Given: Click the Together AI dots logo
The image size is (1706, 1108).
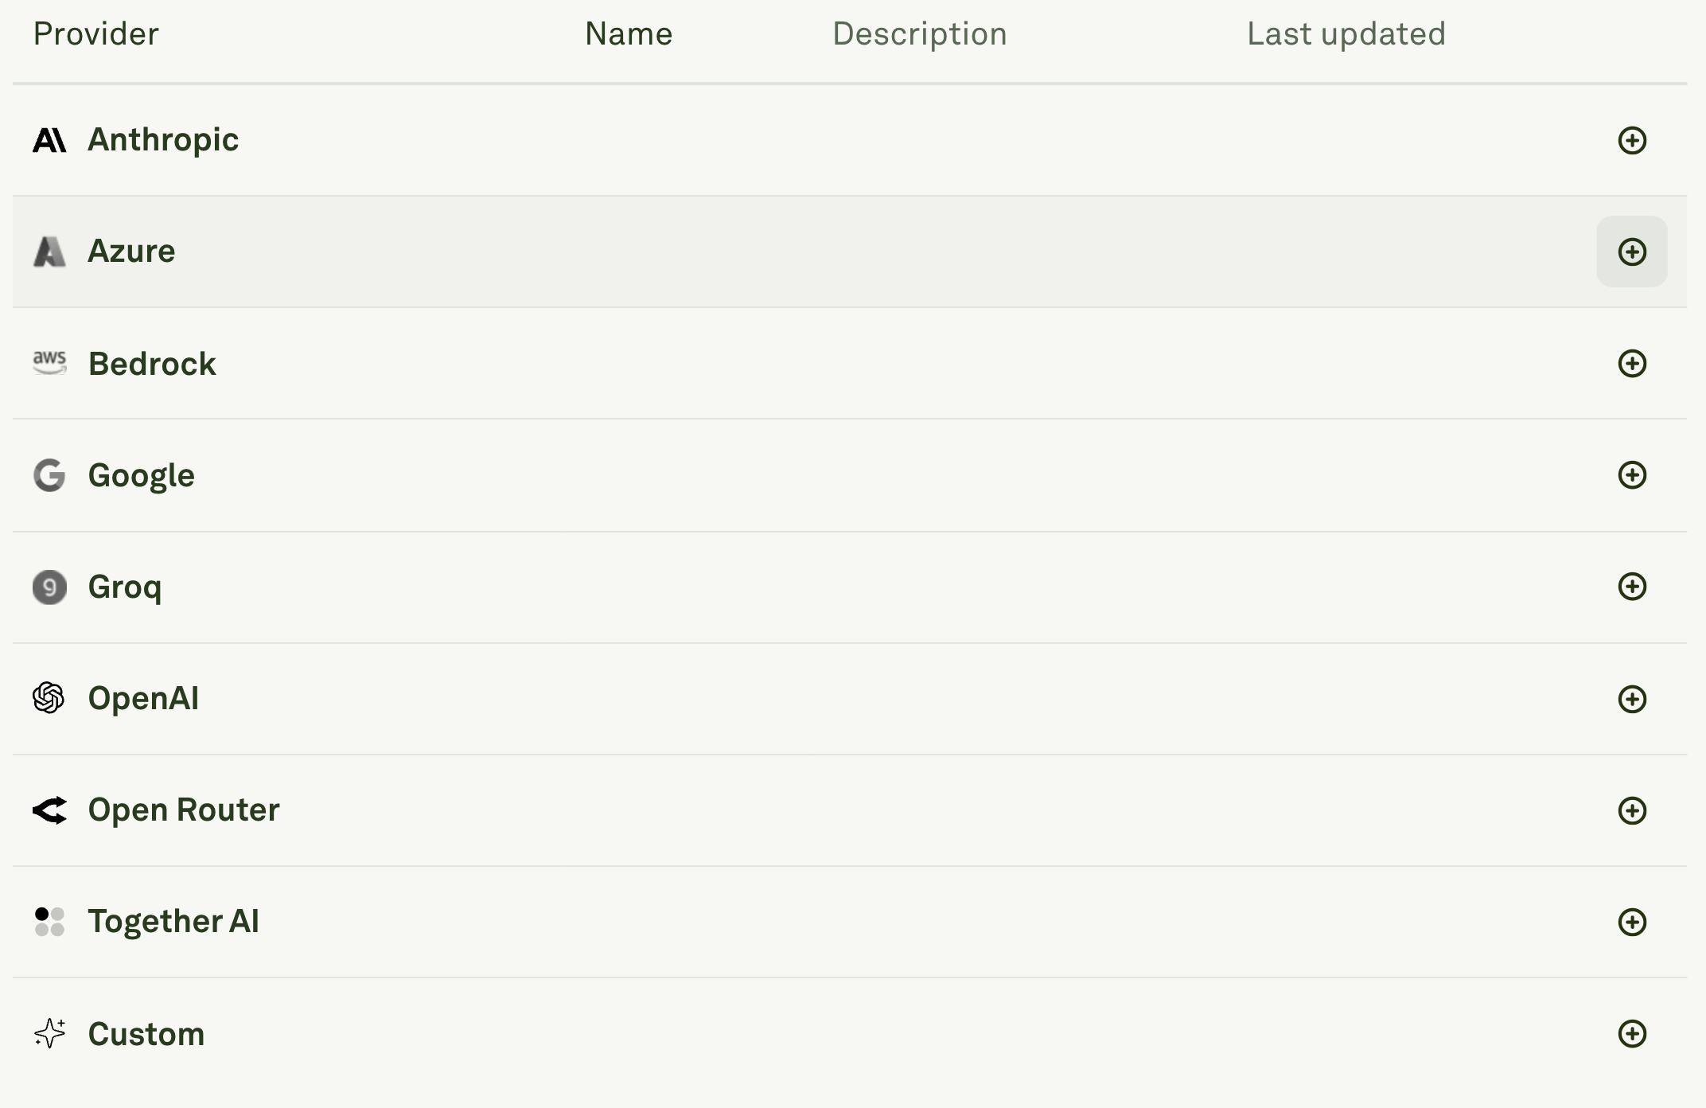Looking at the screenshot, I should (x=50, y=922).
